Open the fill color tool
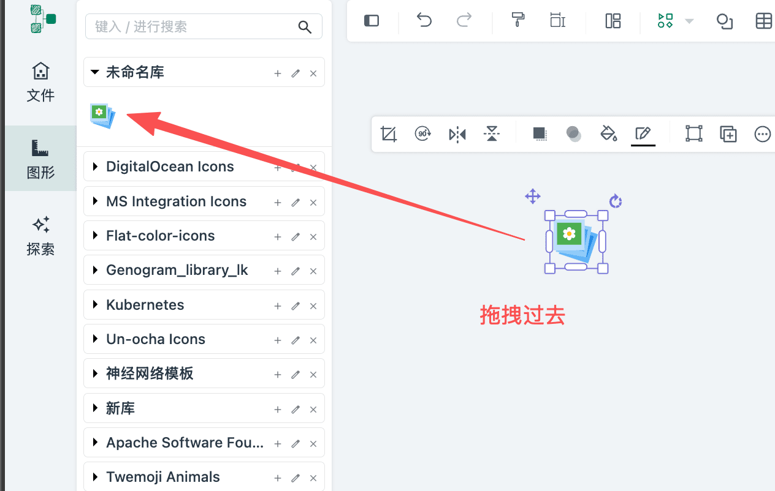 pos(609,133)
